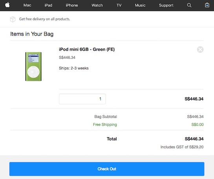214x179 pixels.
Task: Click the free delivery message link
Action: pyautogui.click(x=44, y=19)
